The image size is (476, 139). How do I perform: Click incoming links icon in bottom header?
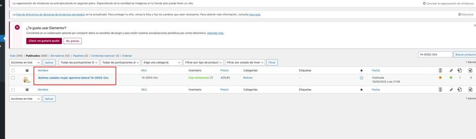470,89
